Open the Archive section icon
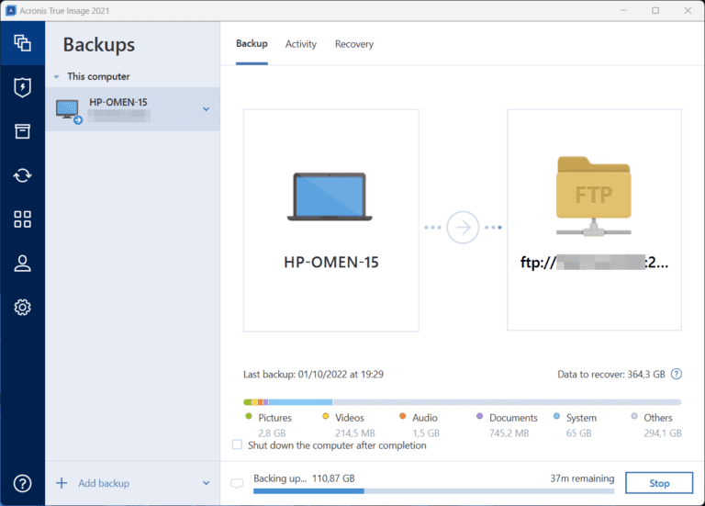The image size is (705, 506). click(x=22, y=131)
